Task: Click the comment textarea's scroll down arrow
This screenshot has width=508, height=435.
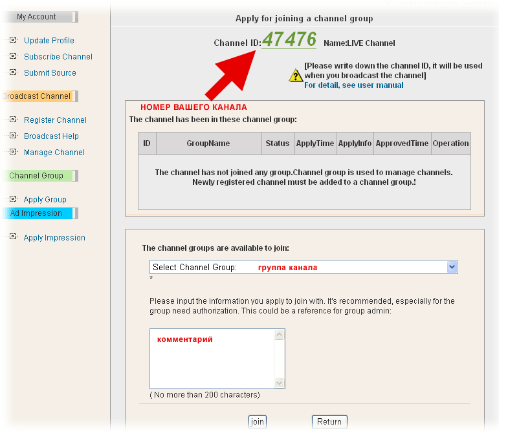Action: [x=280, y=383]
